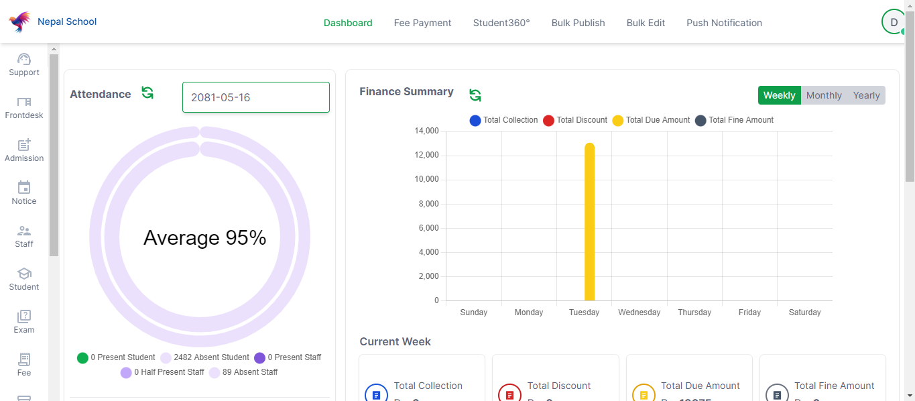Refresh the Finance Summary chart
The image size is (915, 401).
tap(475, 95)
